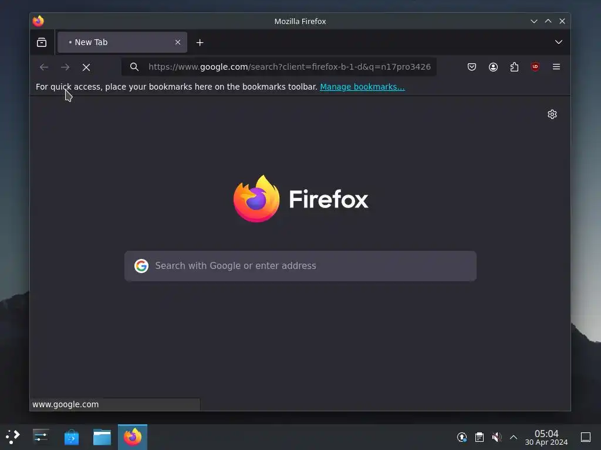Click the Manage bookmarks link

pos(362,87)
